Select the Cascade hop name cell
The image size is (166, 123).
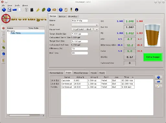(x=67, y=81)
